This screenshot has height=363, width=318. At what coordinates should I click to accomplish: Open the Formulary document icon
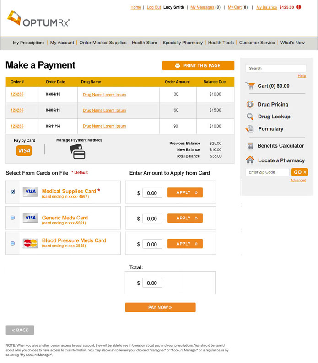coord(250,129)
